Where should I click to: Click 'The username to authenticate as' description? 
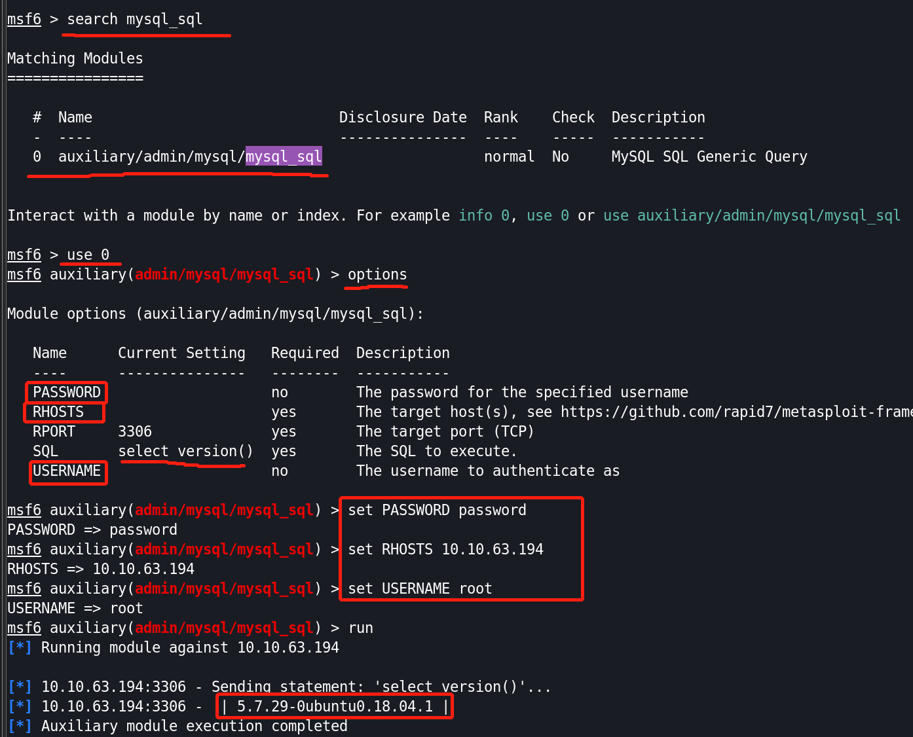[x=488, y=471]
